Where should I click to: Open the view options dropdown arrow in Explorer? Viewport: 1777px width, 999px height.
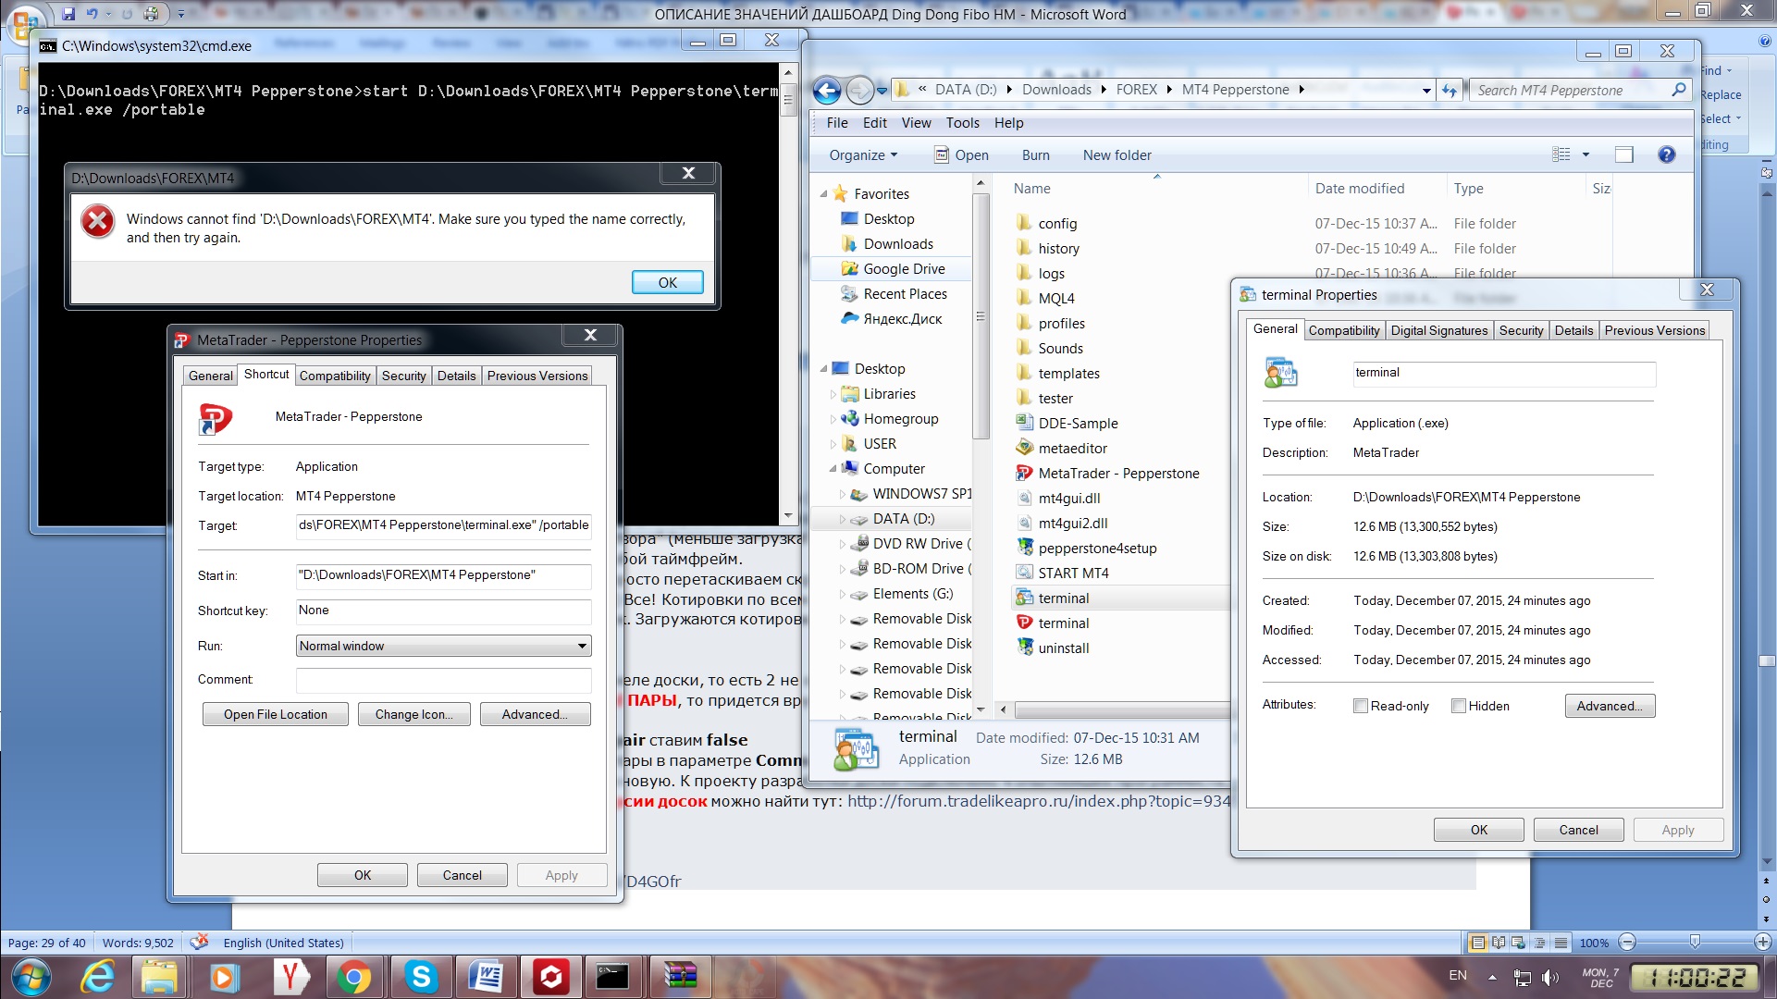point(1586,155)
